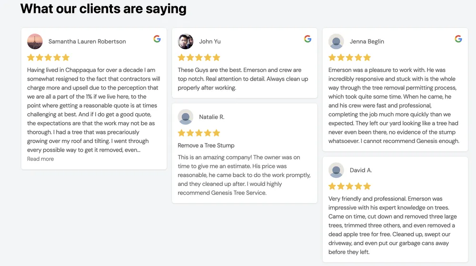
Task: Open John Yu's reviewer name
Action: pyautogui.click(x=210, y=41)
